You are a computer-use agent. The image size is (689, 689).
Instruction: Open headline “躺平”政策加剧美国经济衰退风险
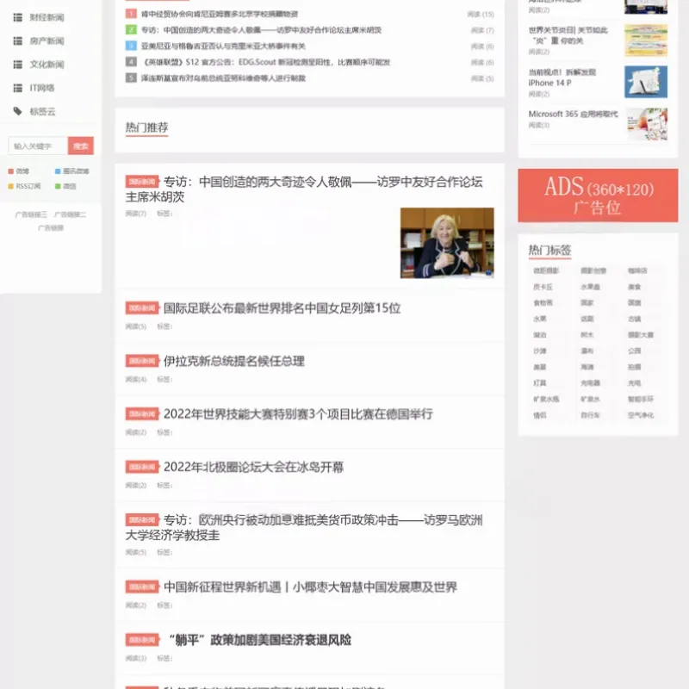(259, 640)
